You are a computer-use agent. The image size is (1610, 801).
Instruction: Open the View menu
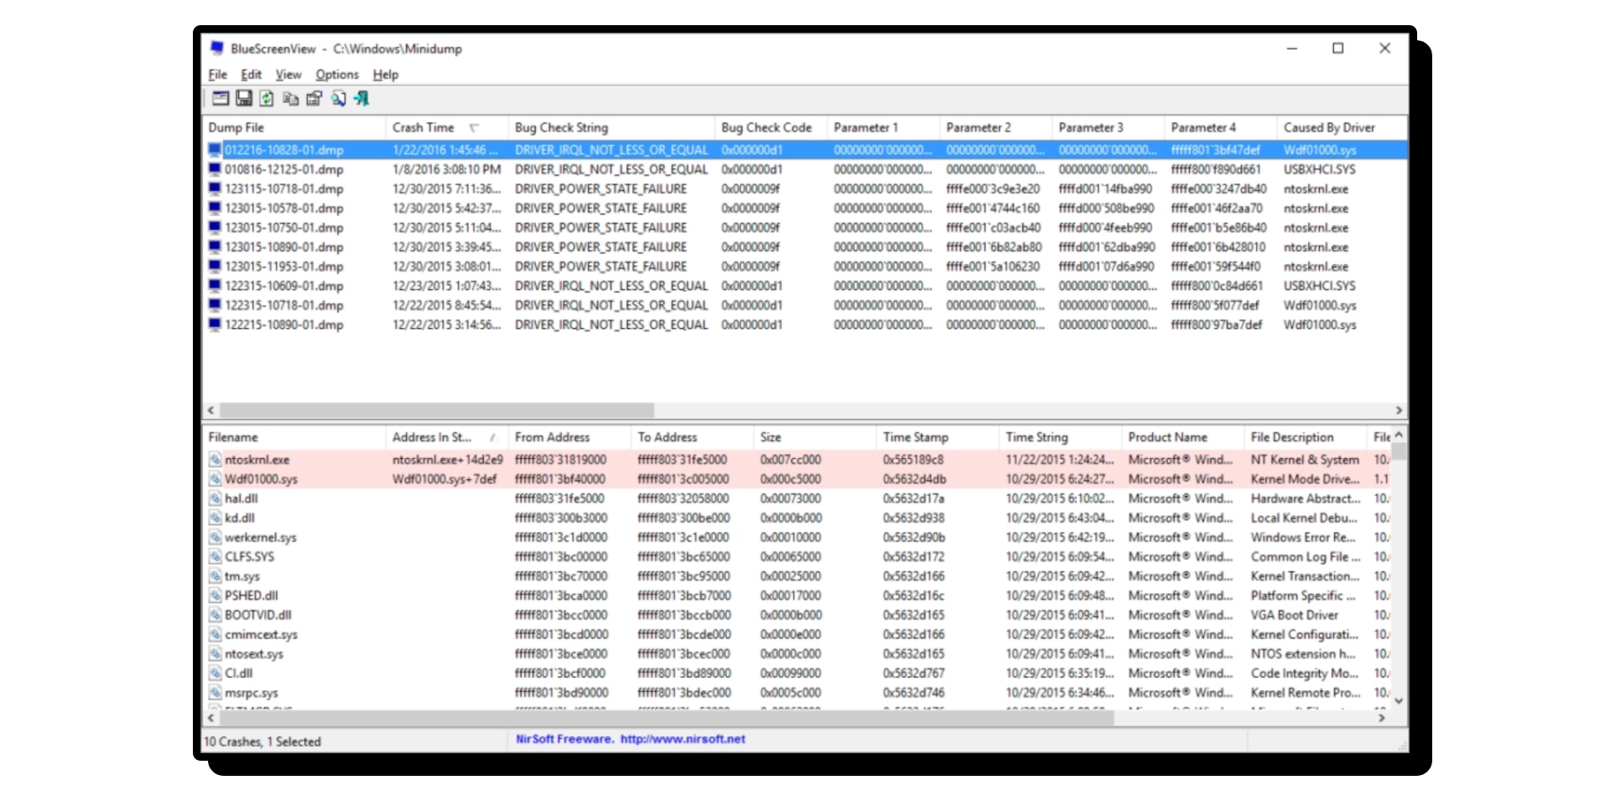pyautogui.click(x=288, y=75)
